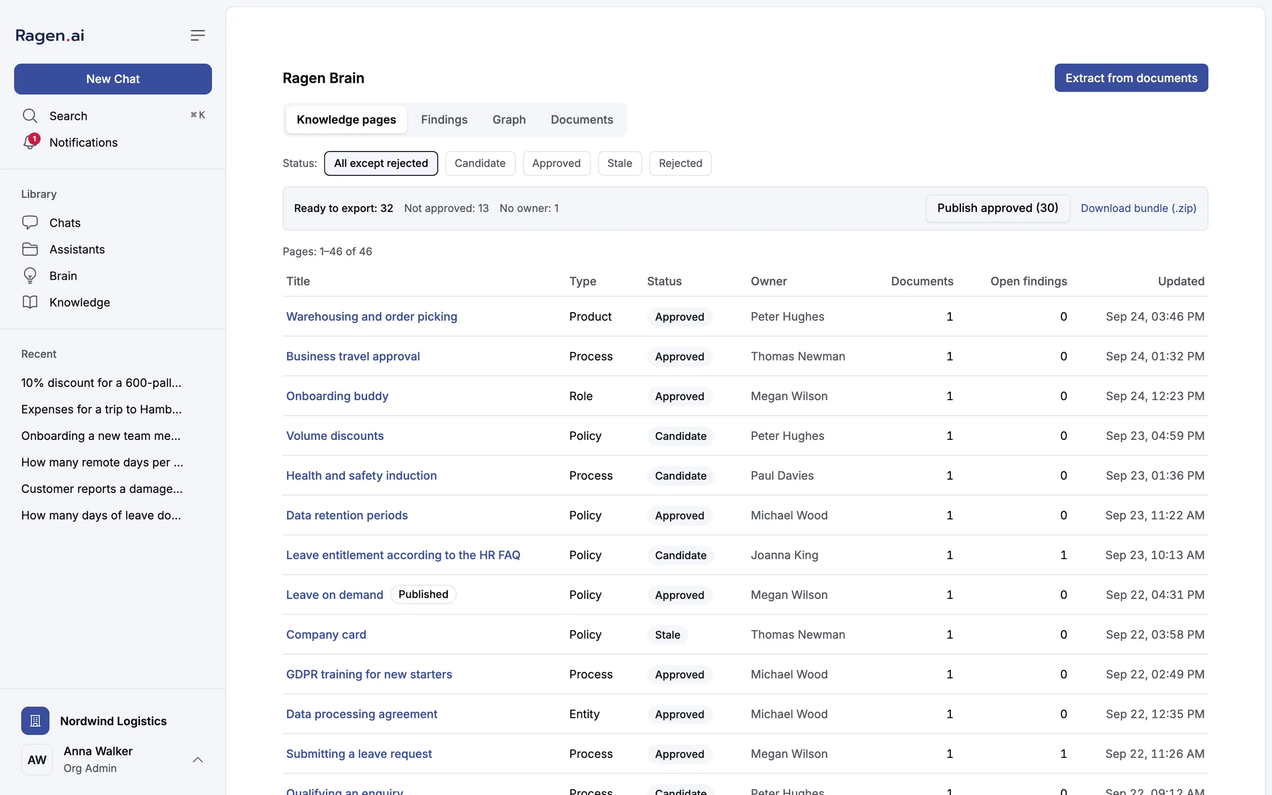Click the AW user avatar
The height and width of the screenshot is (795, 1272).
pos(37,759)
